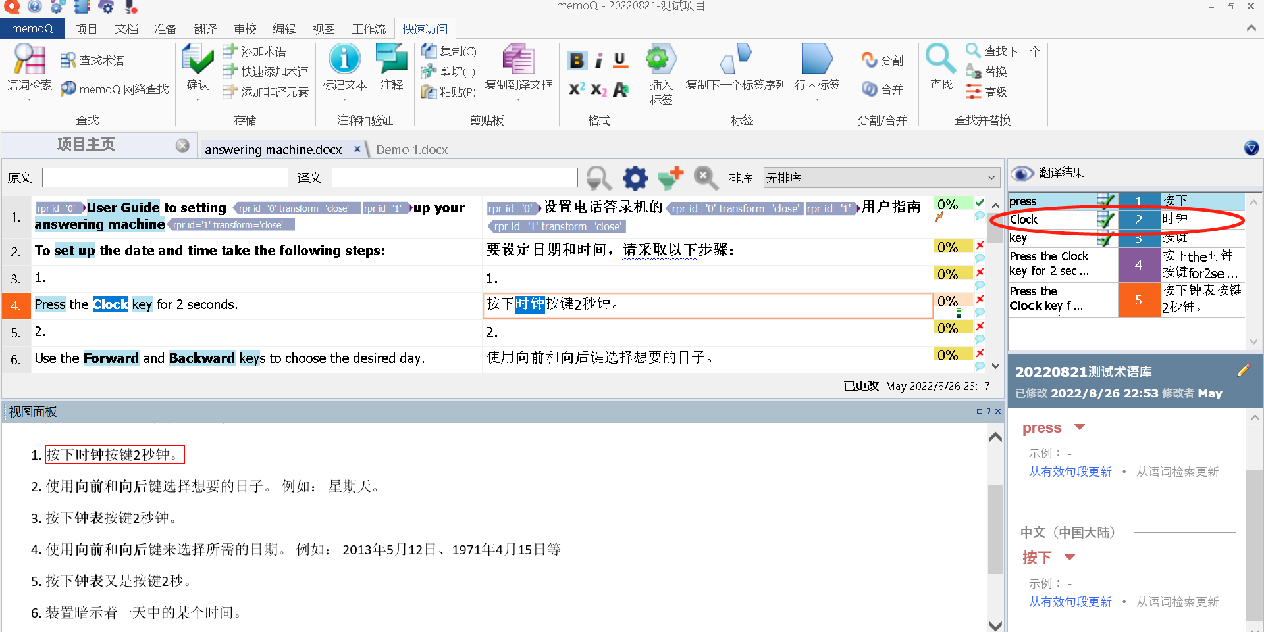
Task: Open the 工作流 ribbon tab
Action: point(369,29)
